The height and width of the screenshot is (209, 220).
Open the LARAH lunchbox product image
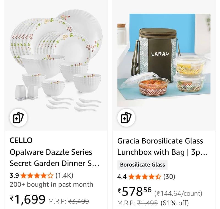click(164, 60)
